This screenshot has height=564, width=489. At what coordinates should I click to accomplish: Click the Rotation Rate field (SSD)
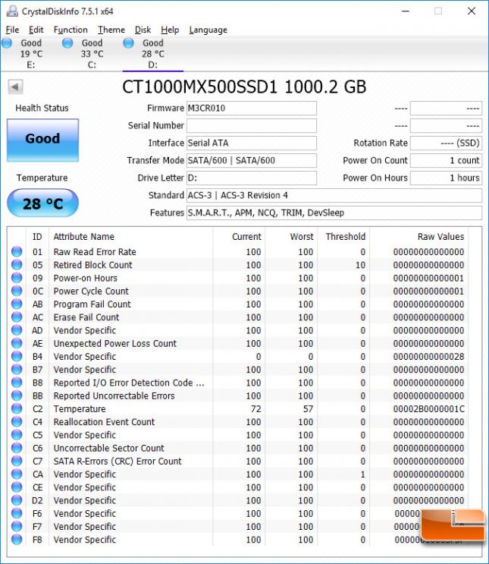[446, 143]
